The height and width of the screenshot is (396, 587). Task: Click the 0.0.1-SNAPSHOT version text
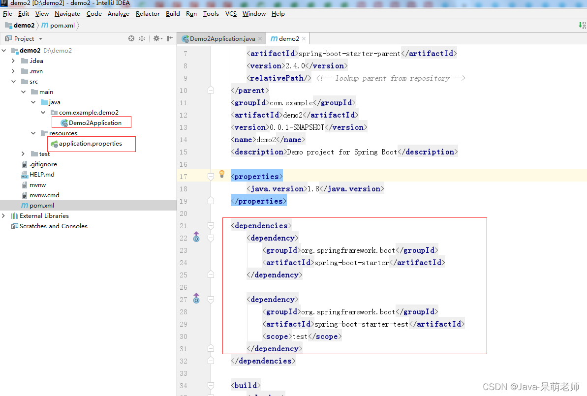tap(297, 127)
